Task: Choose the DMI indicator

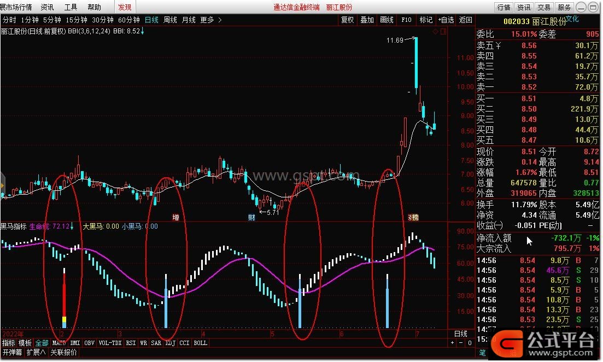Action: 75,343
